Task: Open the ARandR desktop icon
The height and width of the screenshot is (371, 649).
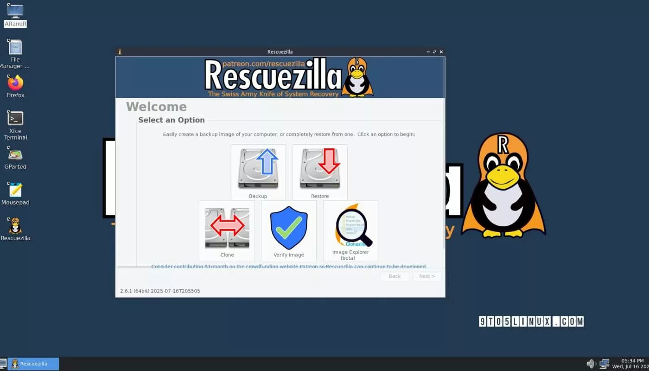Action: [x=15, y=15]
